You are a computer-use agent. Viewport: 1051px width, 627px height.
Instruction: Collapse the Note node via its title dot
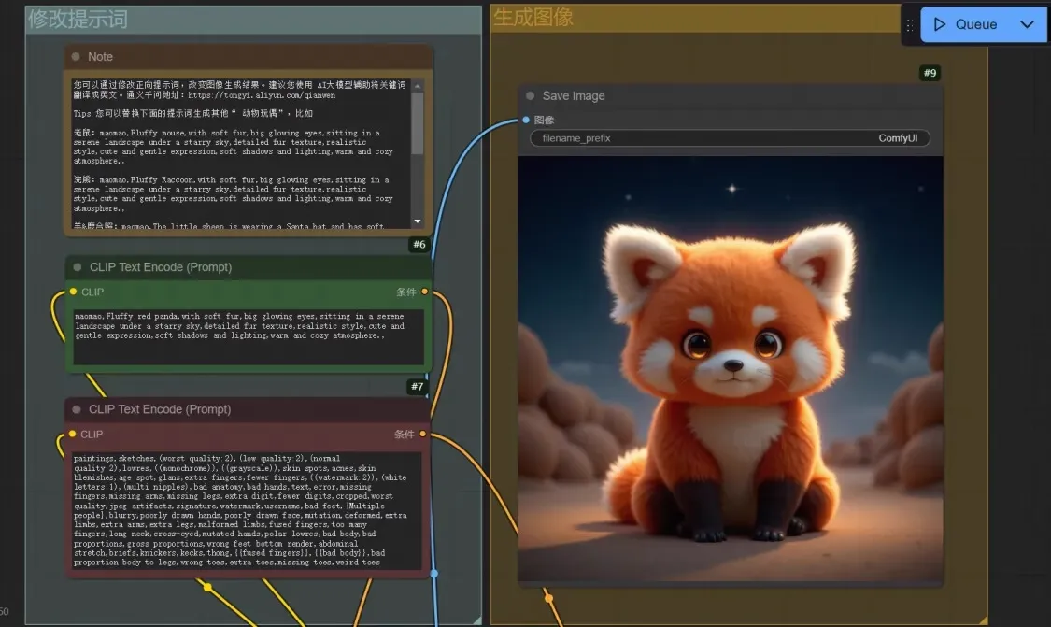pos(78,57)
